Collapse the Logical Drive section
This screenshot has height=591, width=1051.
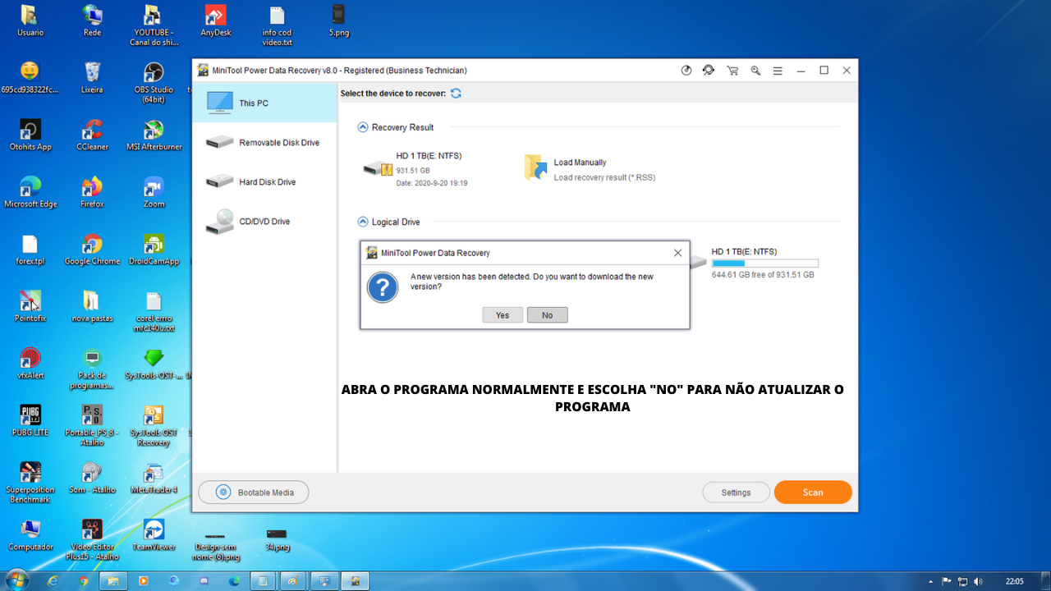point(363,222)
